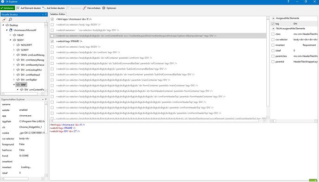Click the Reparieren toolbar item
The height and width of the screenshot is (182, 319).
pos(74,8)
